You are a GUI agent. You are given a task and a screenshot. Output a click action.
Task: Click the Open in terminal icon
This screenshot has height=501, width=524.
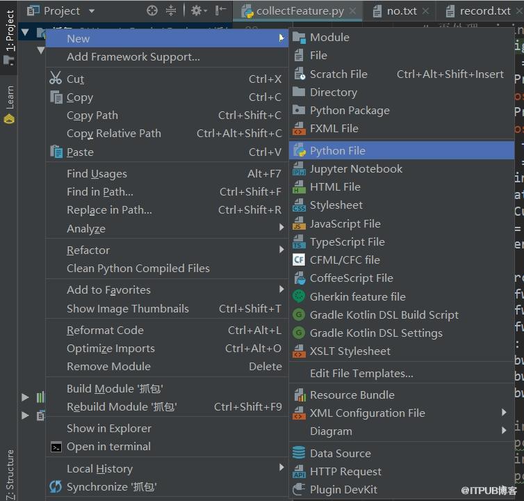click(56, 447)
